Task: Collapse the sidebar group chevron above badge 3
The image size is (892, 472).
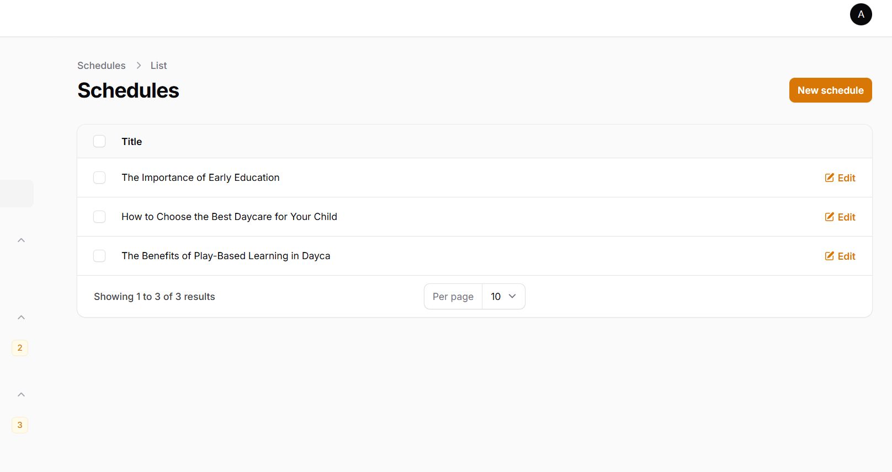Action: pyautogui.click(x=21, y=395)
